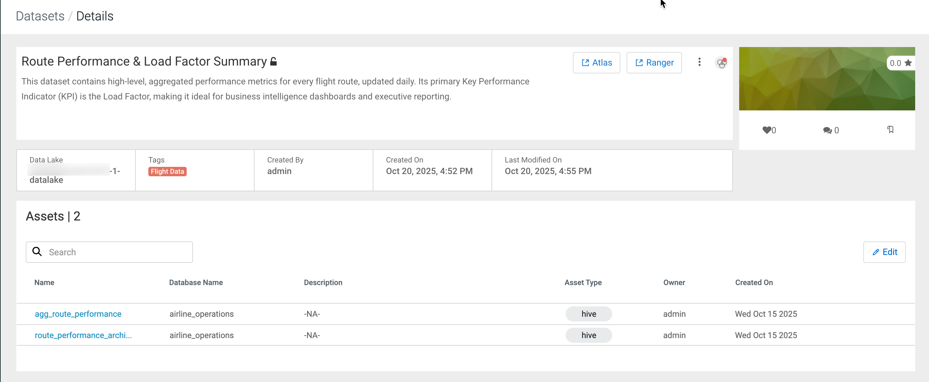Viewport: 929px width, 382px height.
Task: Open agg_route_performance asset link
Action: [78, 314]
